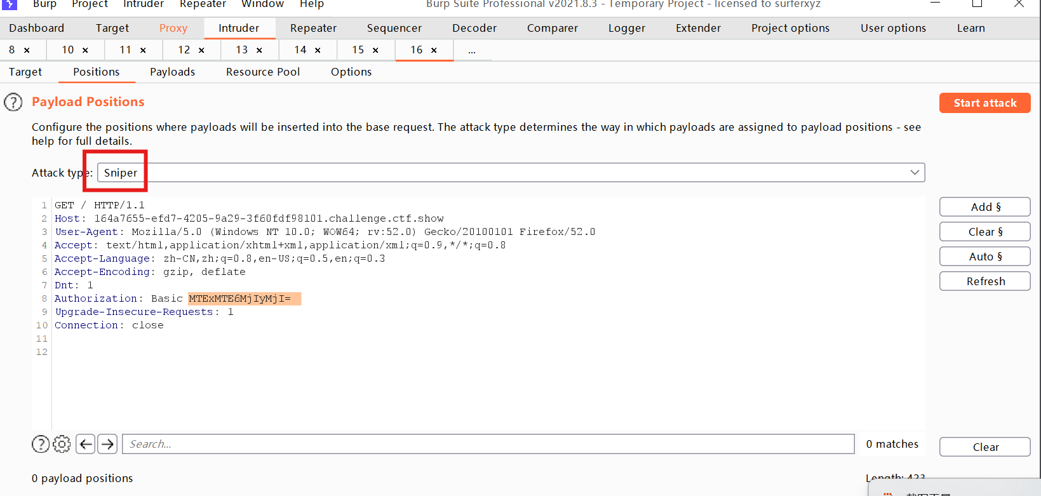This screenshot has width=1041, height=496.
Task: Open the Decoder tab
Action: [x=474, y=28]
